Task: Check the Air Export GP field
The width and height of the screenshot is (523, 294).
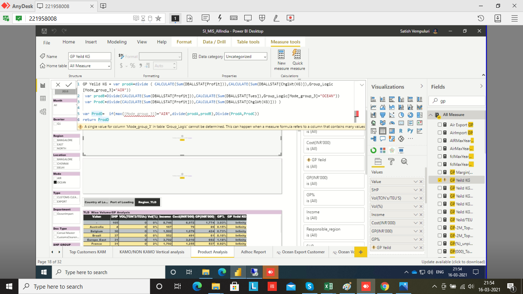Action: [x=440, y=125]
